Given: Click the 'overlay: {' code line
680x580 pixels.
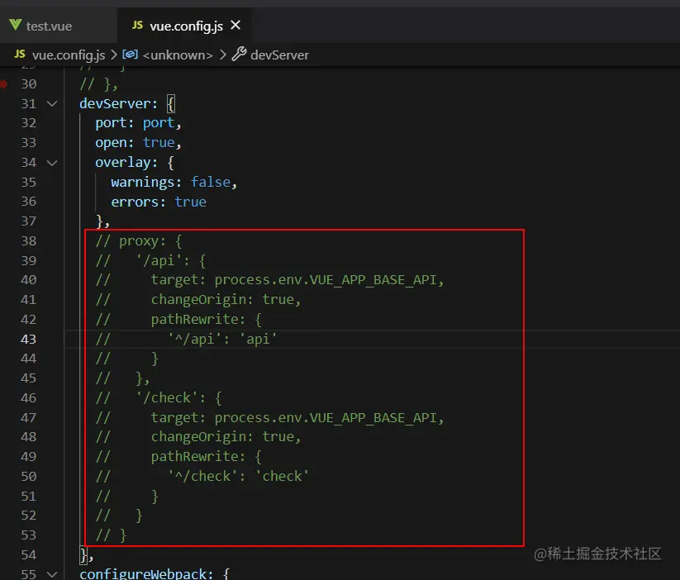Looking at the screenshot, I should [x=135, y=163].
